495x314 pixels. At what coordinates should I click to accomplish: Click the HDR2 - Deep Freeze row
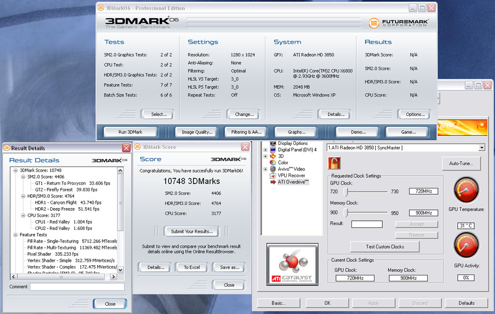(67, 209)
